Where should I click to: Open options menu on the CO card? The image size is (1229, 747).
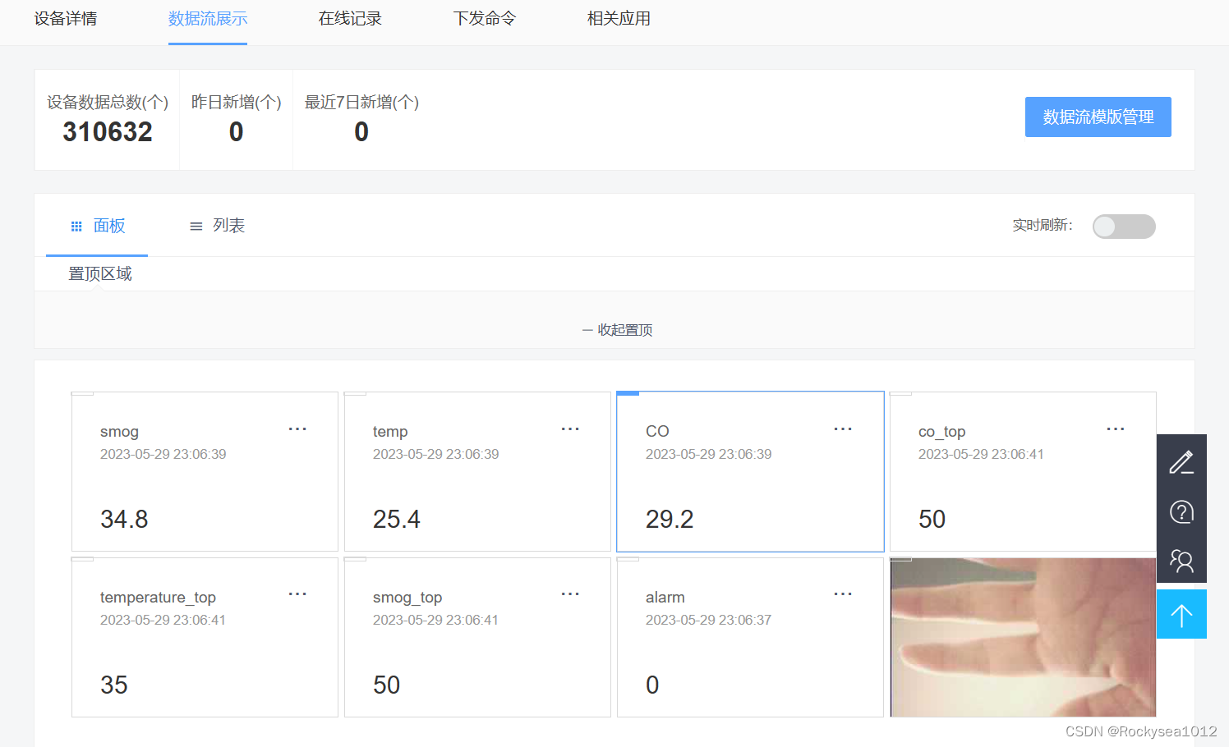(x=843, y=428)
